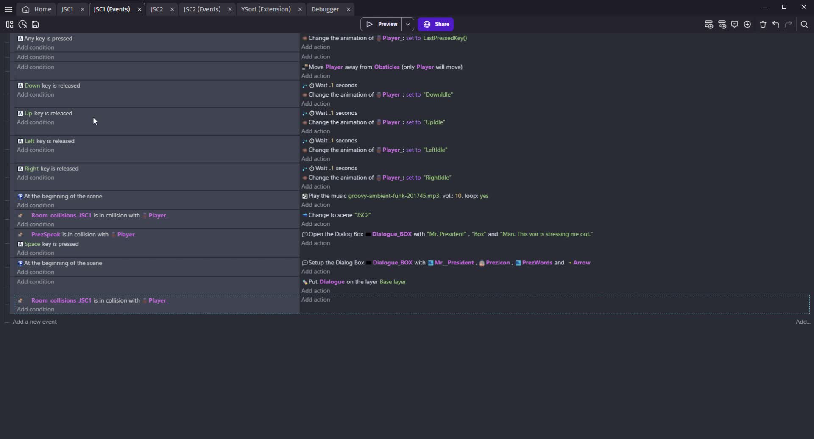The image size is (814, 439).
Task: Open the project manager panel
Action: click(x=9, y=24)
